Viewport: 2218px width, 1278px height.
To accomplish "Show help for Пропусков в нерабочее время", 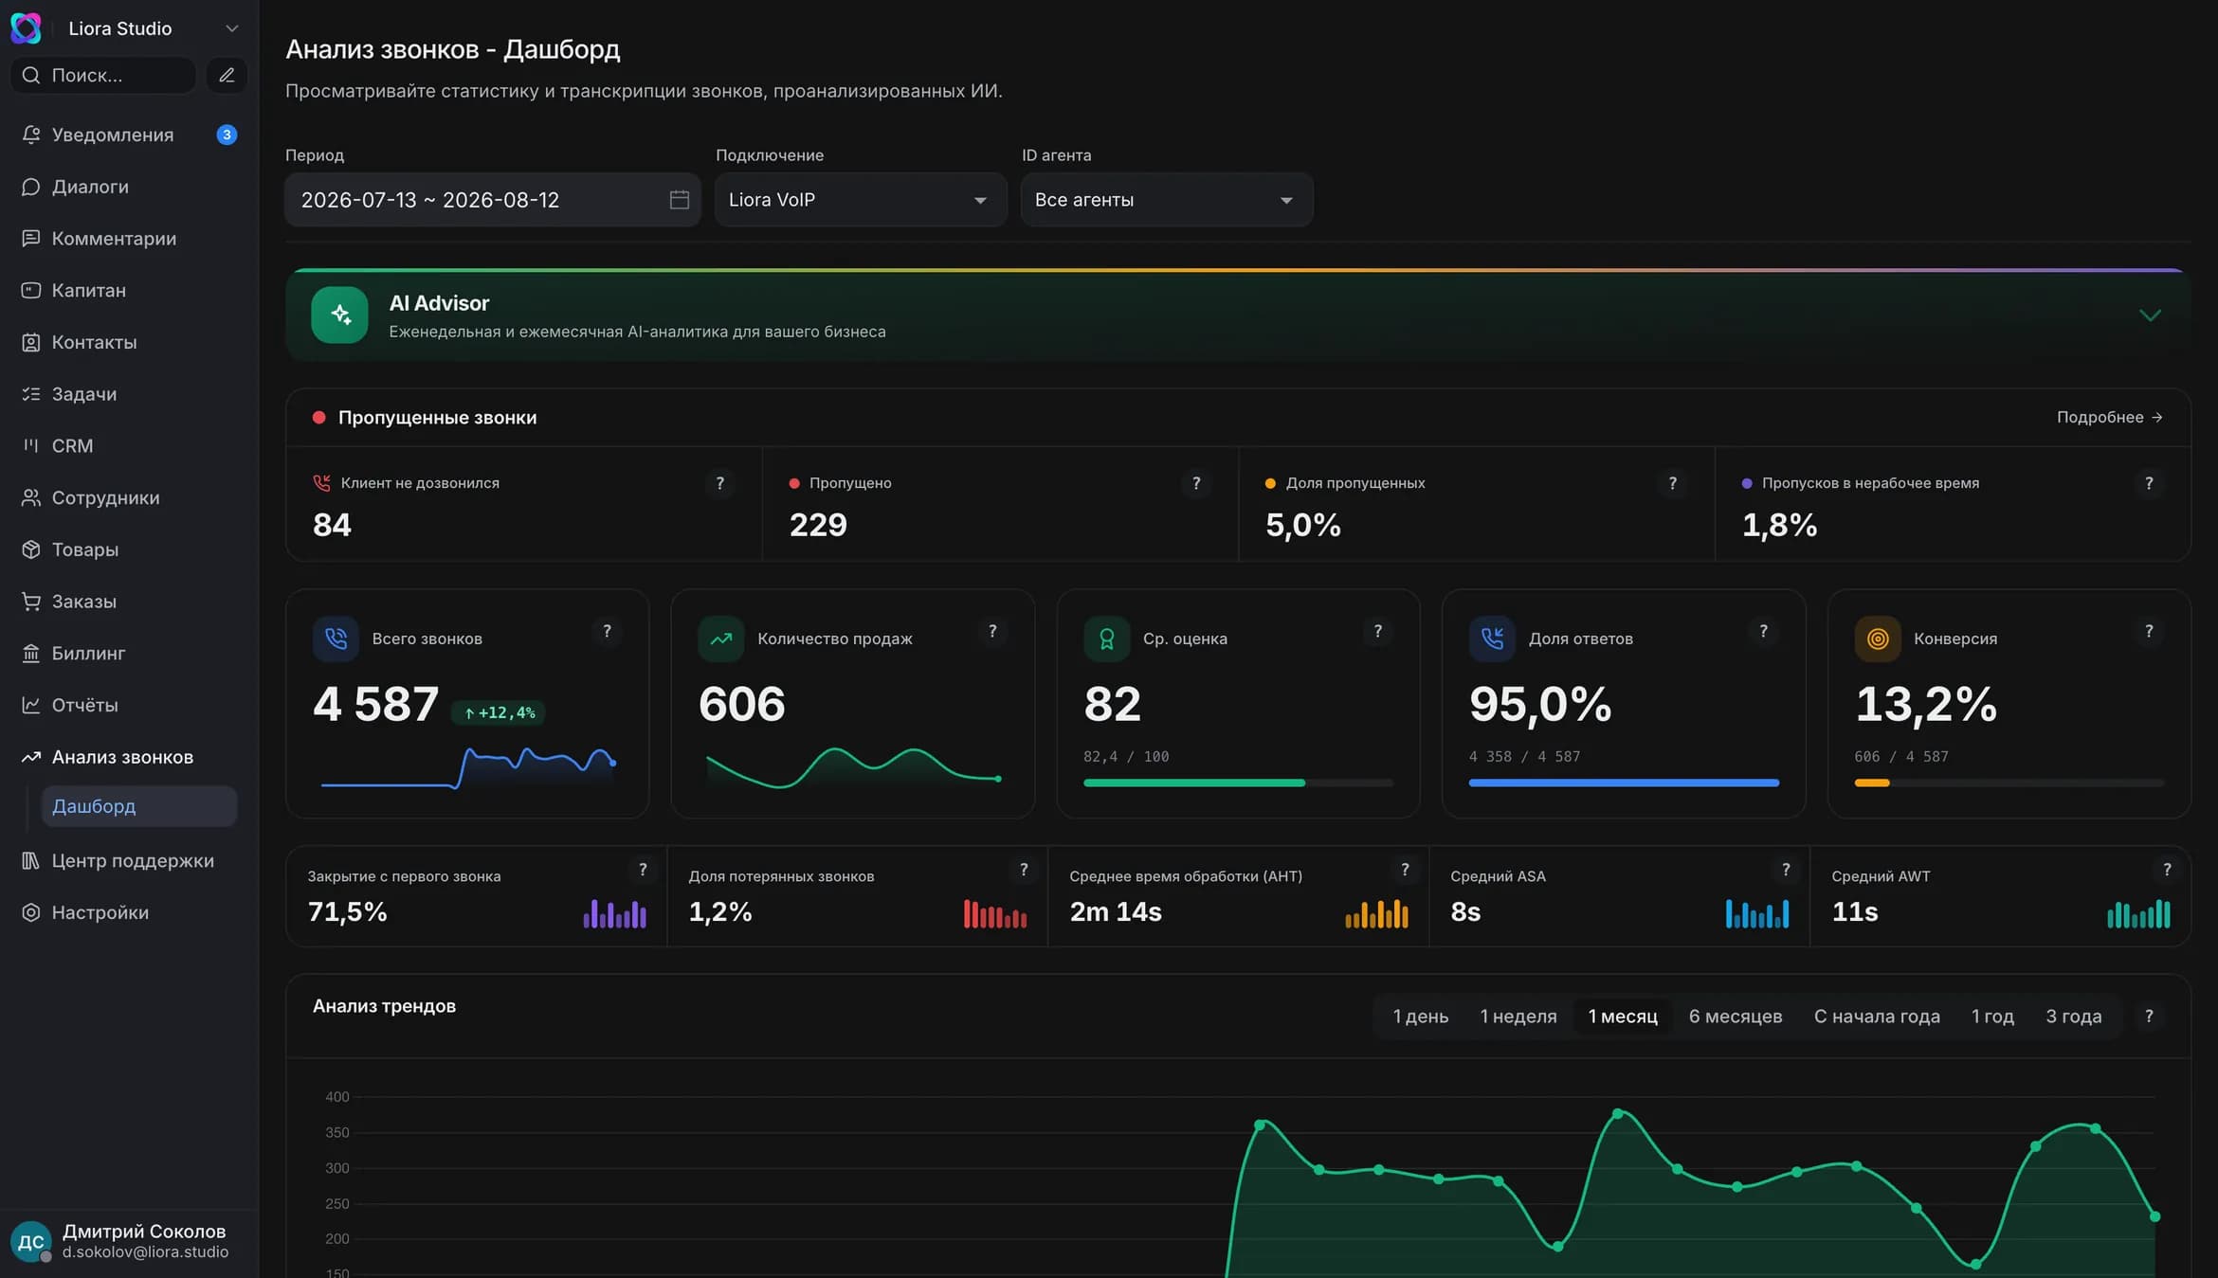I will pyautogui.click(x=2149, y=483).
